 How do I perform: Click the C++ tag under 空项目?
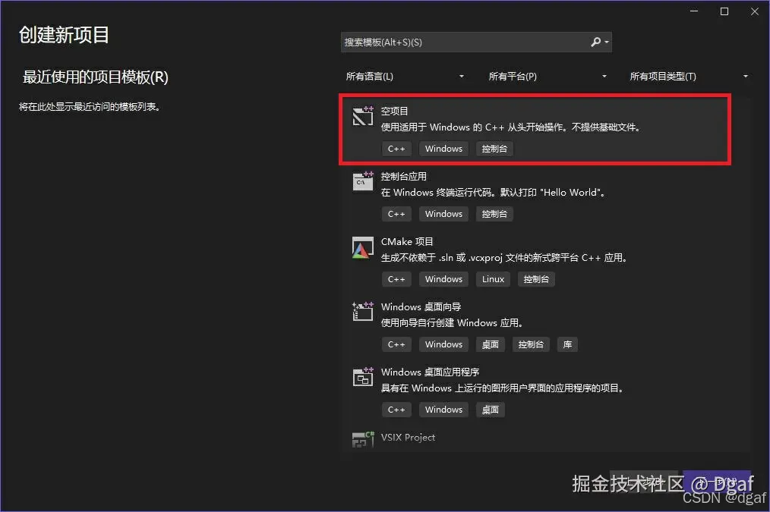tap(396, 149)
